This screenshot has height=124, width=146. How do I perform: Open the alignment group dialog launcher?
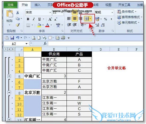90,30
